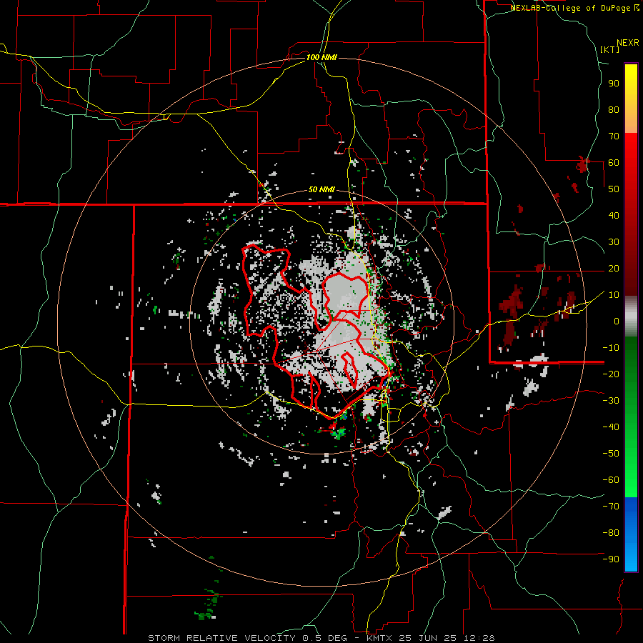This screenshot has width=643, height=643.
Task: Click the 10 value on velocity scale
Action: 614,295
